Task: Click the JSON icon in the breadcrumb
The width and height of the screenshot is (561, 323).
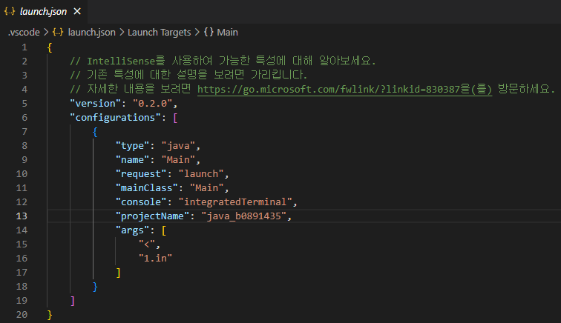Action: [58, 32]
